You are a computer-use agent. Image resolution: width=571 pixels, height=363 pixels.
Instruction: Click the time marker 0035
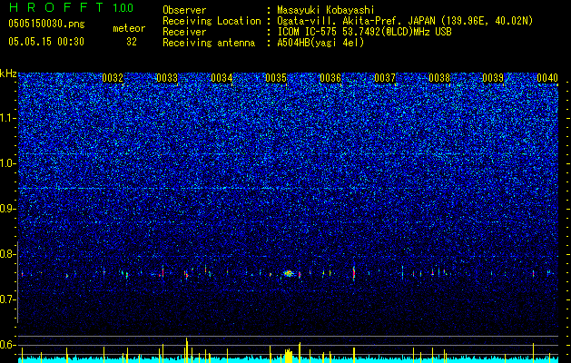pyautogui.click(x=276, y=78)
